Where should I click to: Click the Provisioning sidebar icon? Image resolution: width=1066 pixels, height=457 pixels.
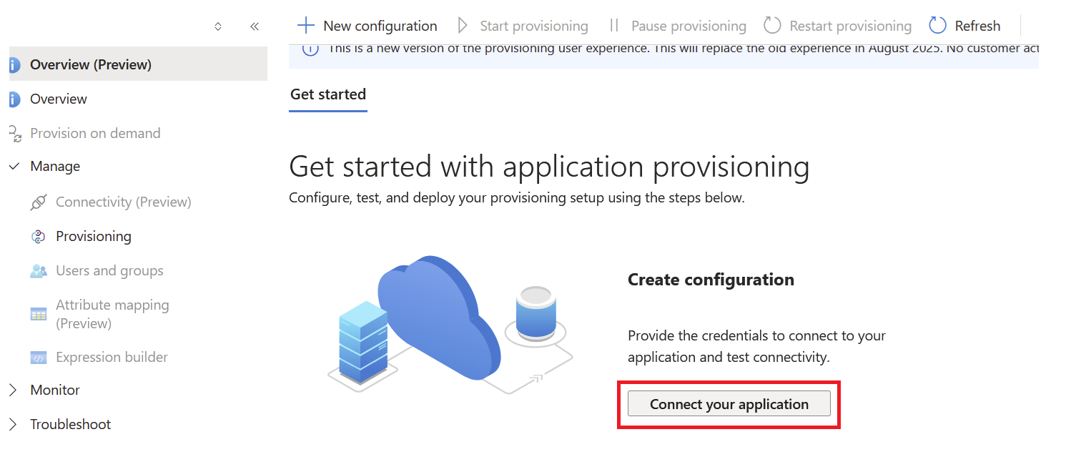39,237
